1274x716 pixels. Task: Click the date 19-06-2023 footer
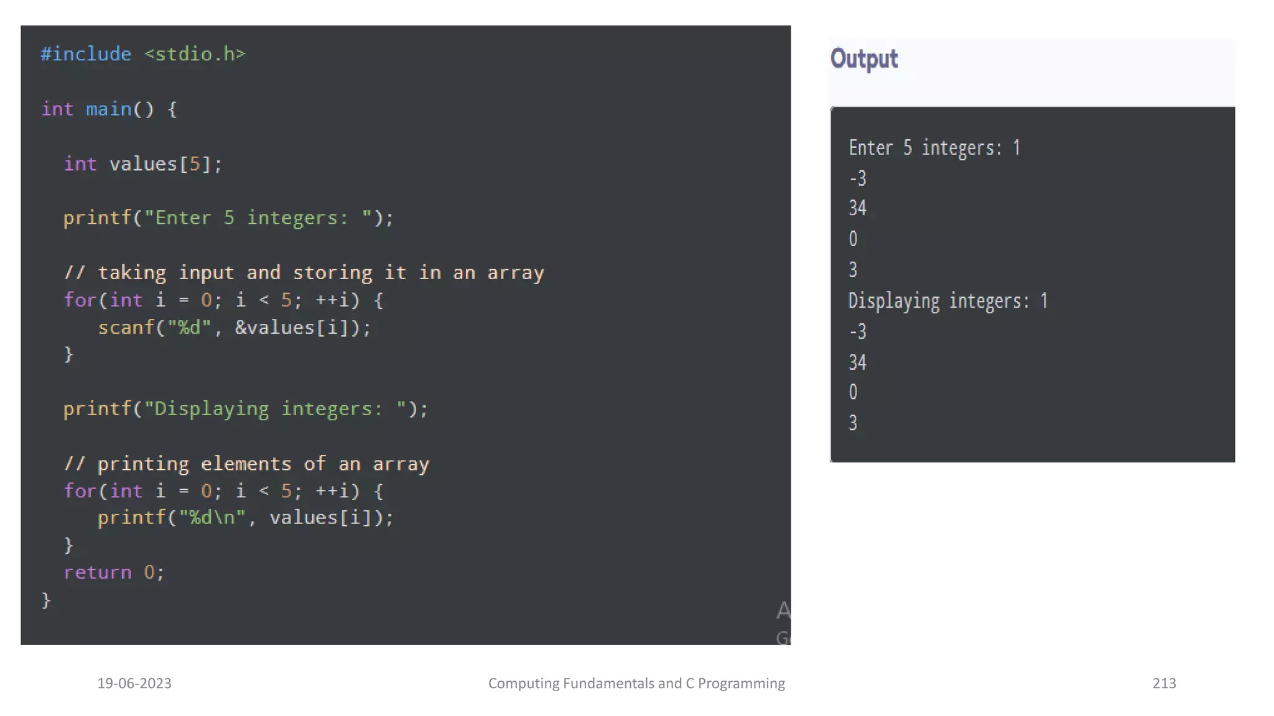(x=134, y=683)
